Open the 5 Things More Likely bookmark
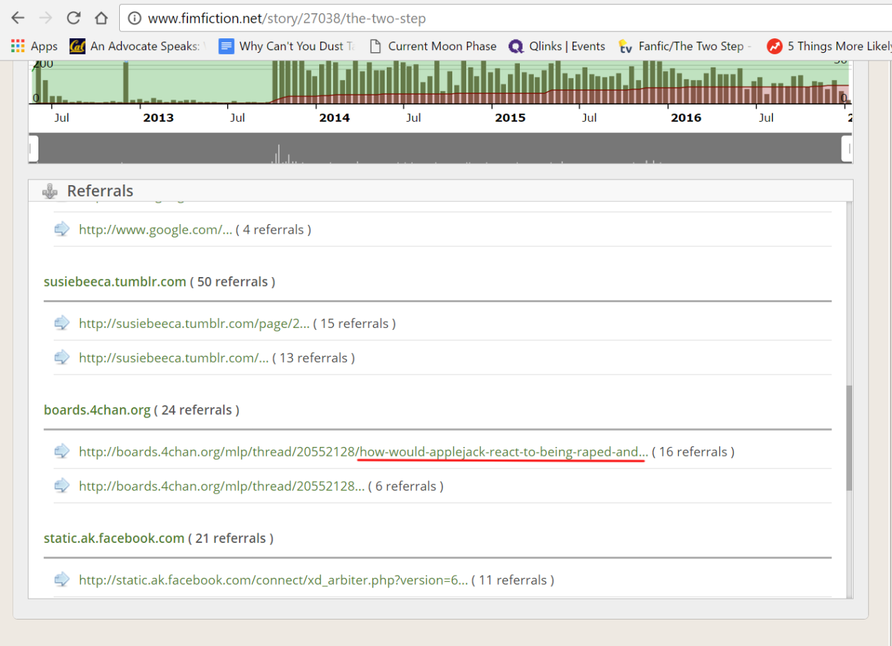 tap(829, 46)
